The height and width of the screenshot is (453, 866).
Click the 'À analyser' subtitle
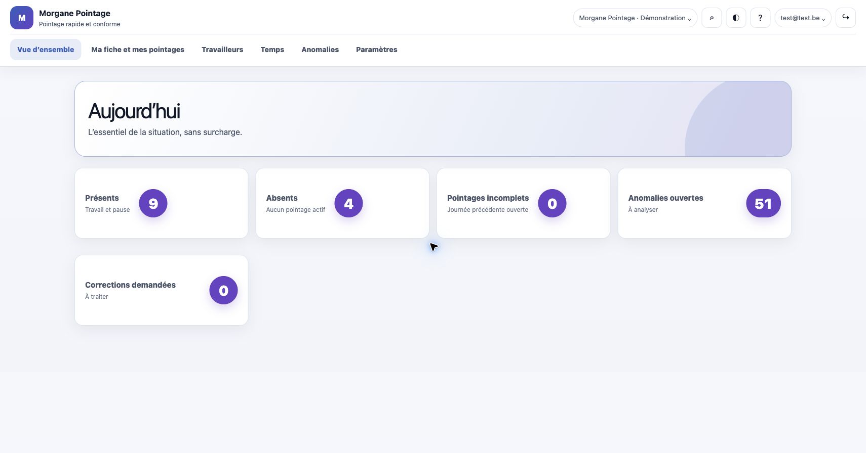tap(643, 210)
